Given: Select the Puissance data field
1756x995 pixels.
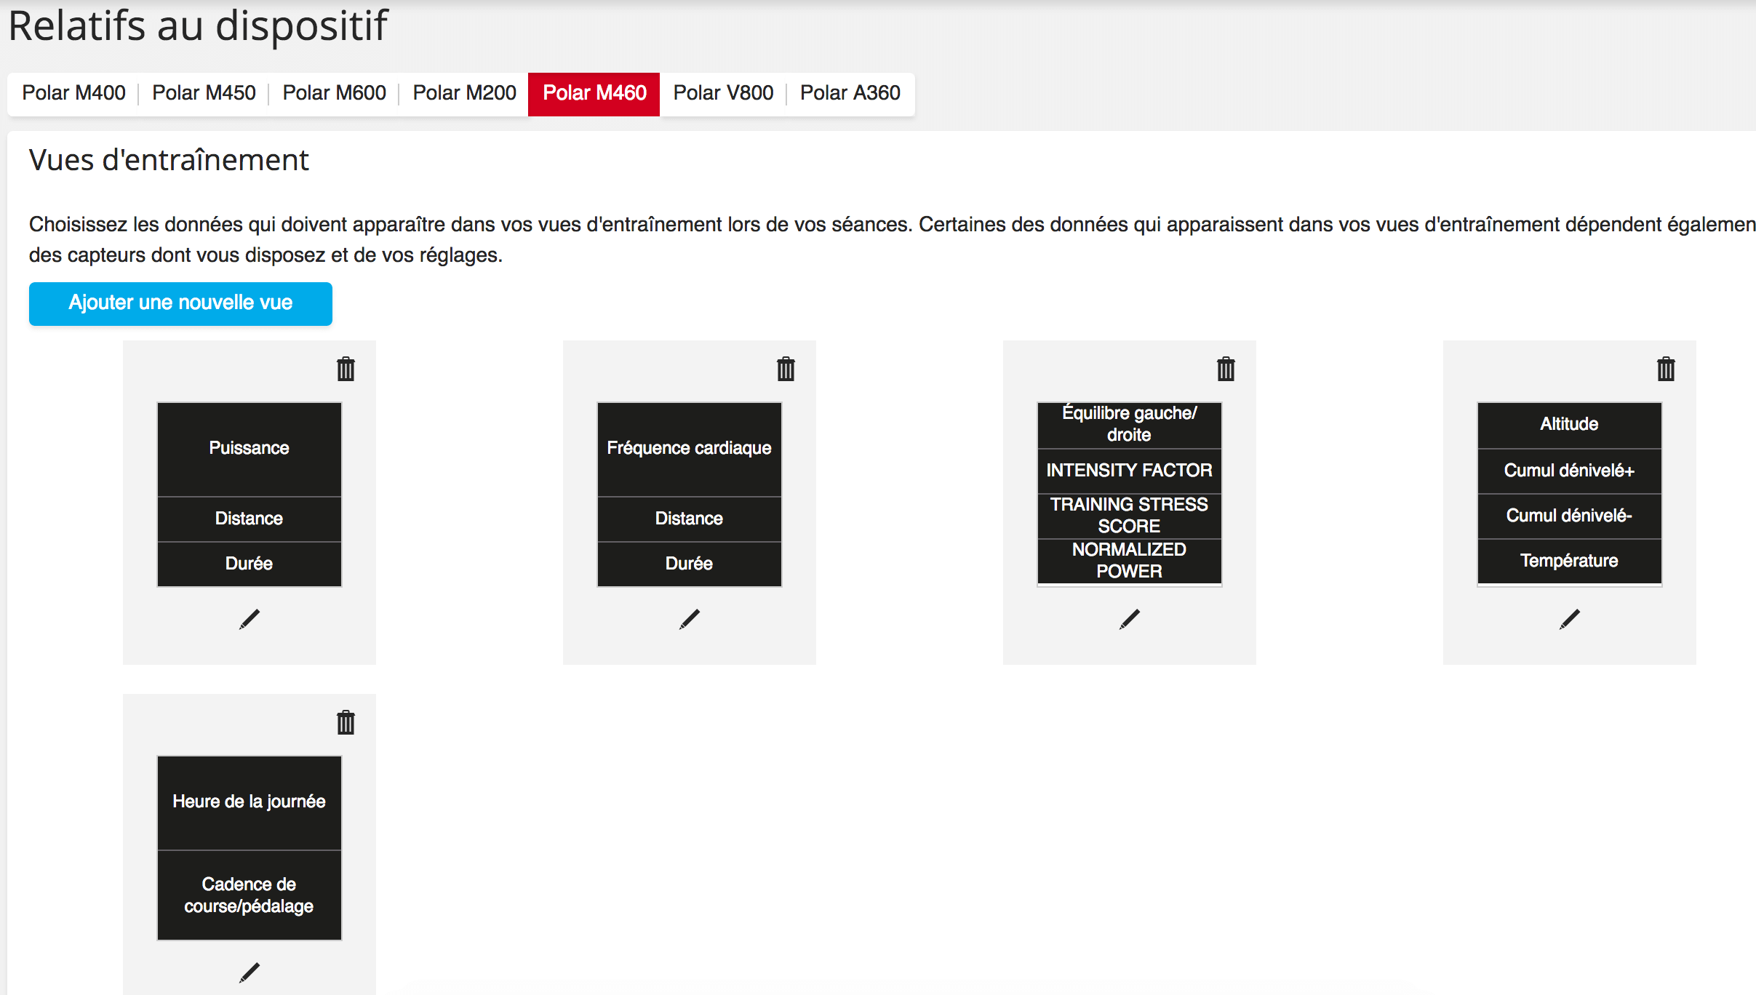Looking at the screenshot, I should (250, 449).
